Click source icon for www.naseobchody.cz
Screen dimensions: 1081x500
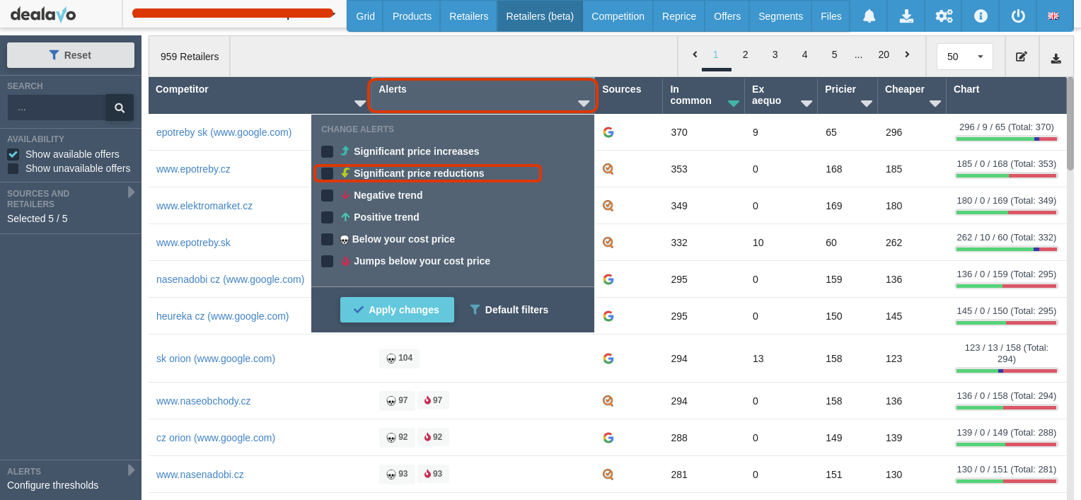(x=608, y=401)
